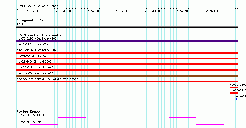Click the nsv5579659 variant label
Screen dimensions: 246x128
(x=238, y=85)
